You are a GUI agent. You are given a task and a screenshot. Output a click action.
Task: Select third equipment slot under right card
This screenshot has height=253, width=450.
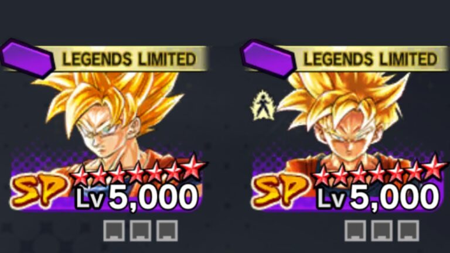pos(408,230)
